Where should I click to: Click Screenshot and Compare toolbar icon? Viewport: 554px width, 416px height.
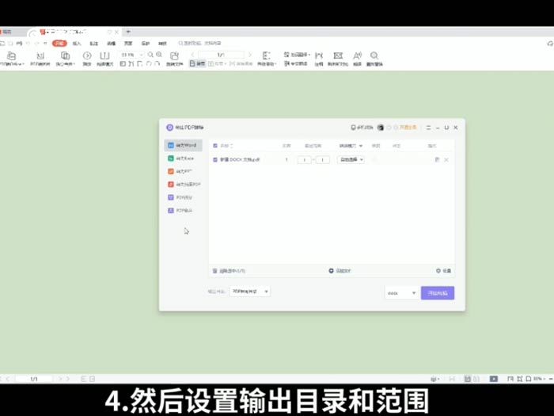point(338,59)
